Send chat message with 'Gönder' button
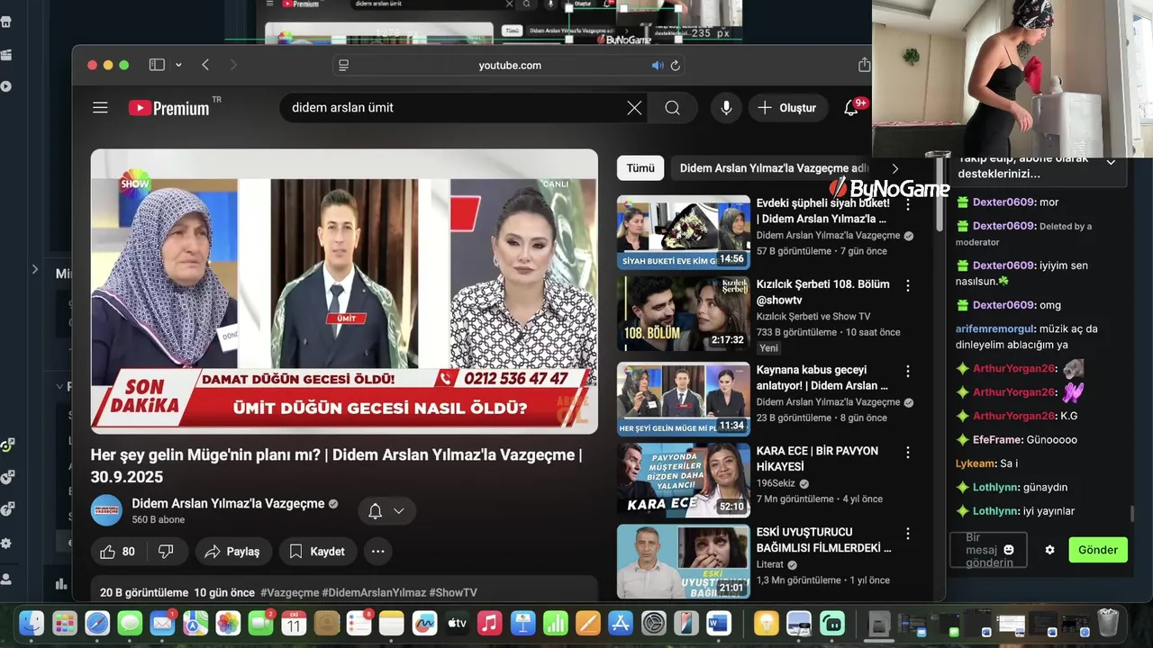 (x=1098, y=550)
